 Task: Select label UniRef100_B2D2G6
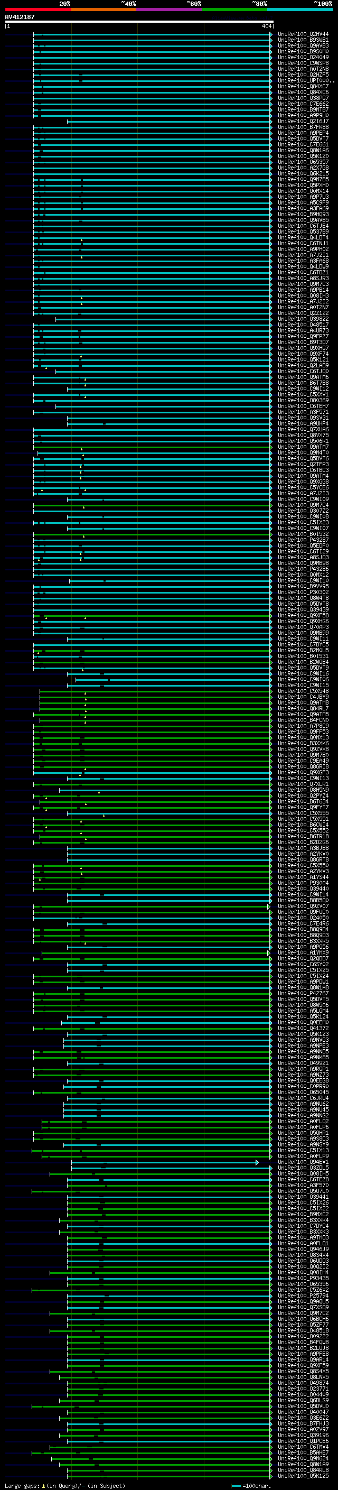tap(303, 842)
